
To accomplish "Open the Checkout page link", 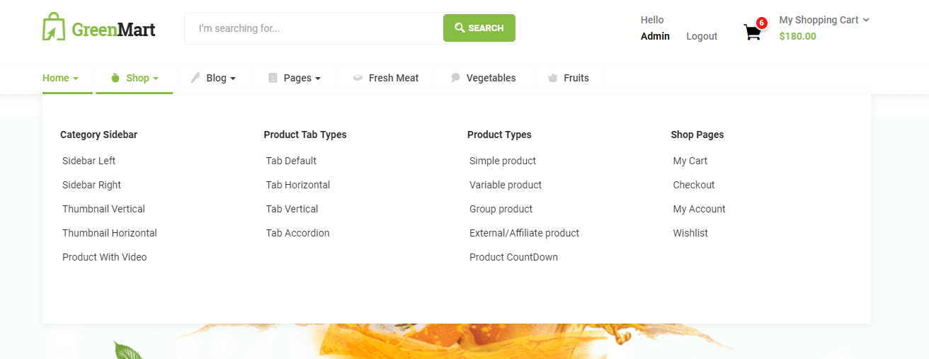I will tap(694, 185).
